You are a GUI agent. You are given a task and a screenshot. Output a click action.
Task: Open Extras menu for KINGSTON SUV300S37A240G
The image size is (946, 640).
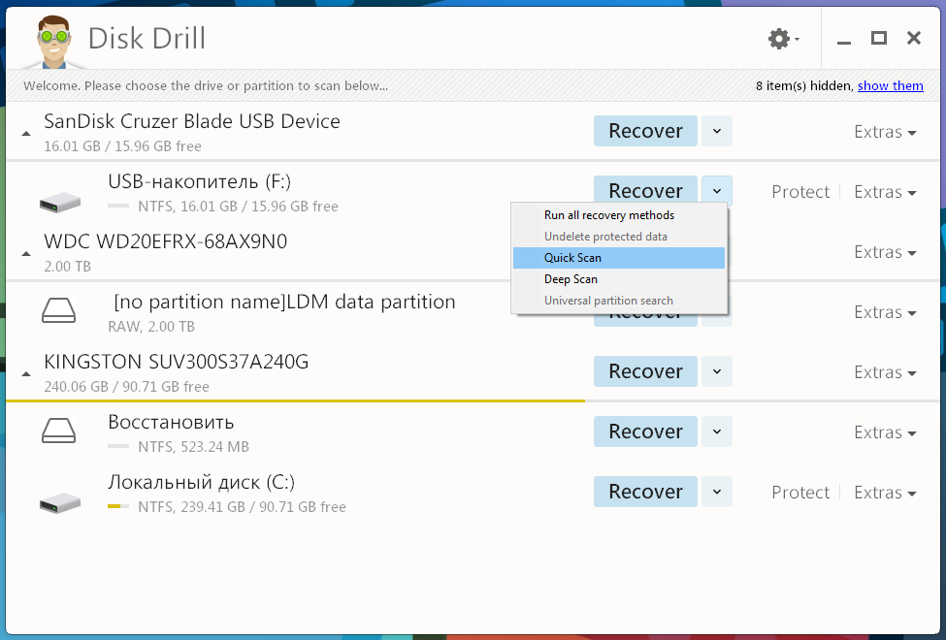885,372
